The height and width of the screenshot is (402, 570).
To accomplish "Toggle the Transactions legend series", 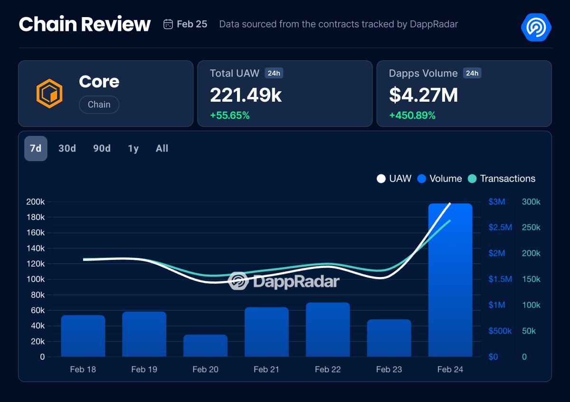I will [501, 179].
